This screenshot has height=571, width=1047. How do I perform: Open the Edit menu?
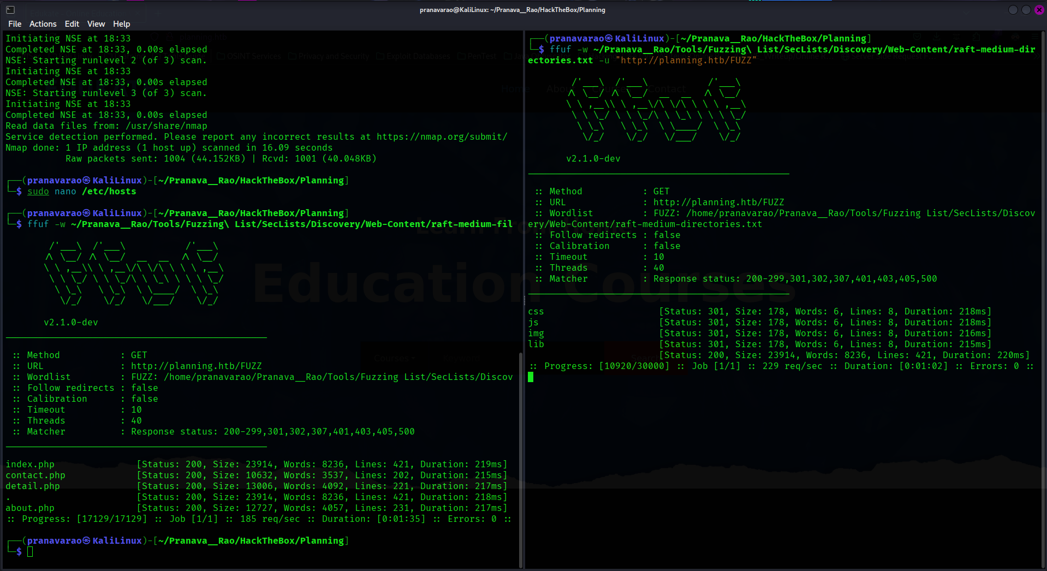pyautogui.click(x=72, y=24)
